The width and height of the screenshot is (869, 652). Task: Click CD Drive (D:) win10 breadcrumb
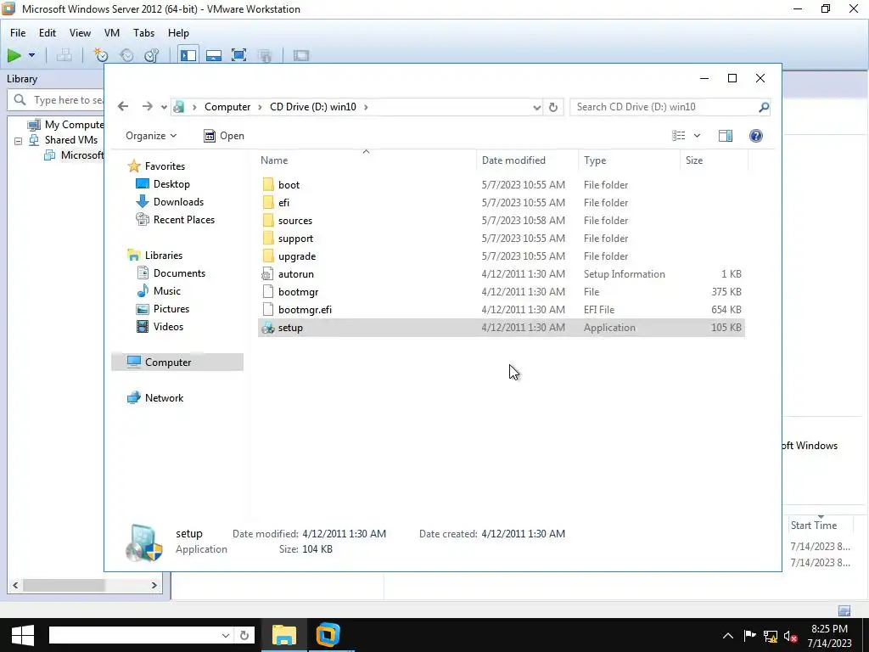click(312, 106)
